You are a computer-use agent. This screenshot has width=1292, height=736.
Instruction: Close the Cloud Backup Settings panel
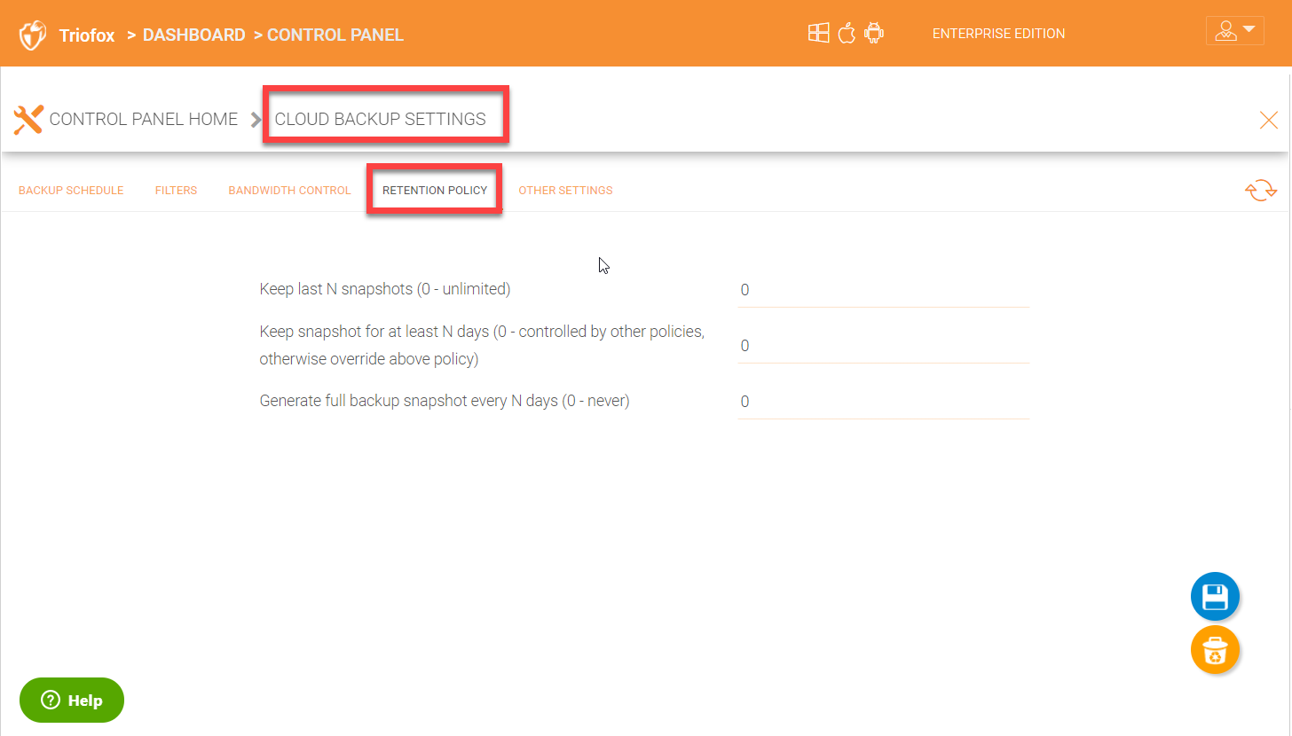pos(1269,120)
